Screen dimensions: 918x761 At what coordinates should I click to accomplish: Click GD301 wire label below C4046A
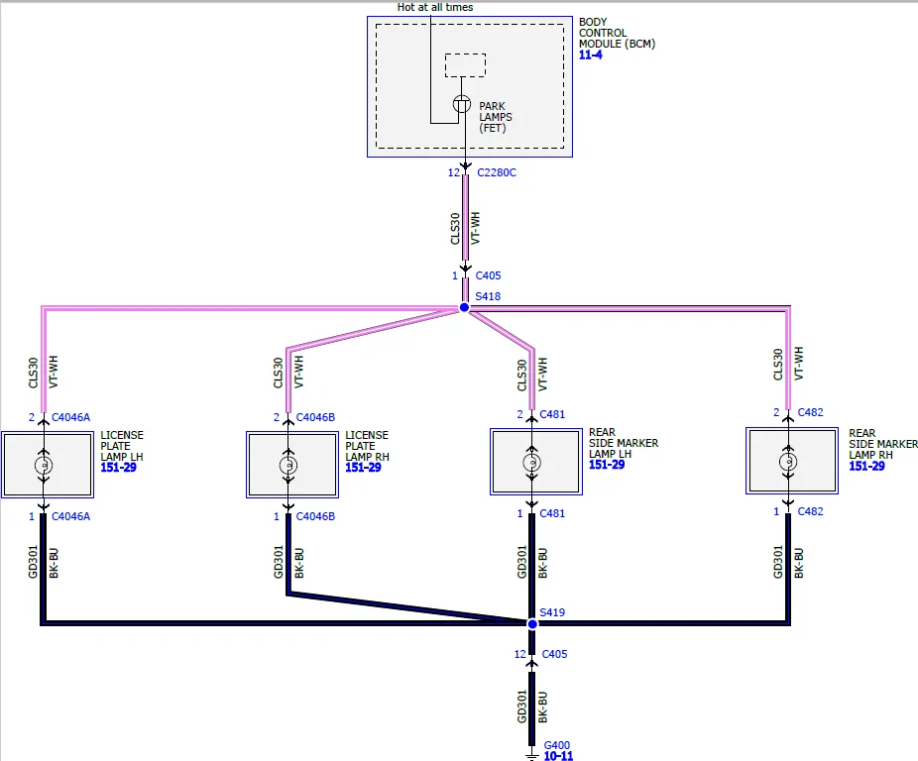(x=33, y=562)
